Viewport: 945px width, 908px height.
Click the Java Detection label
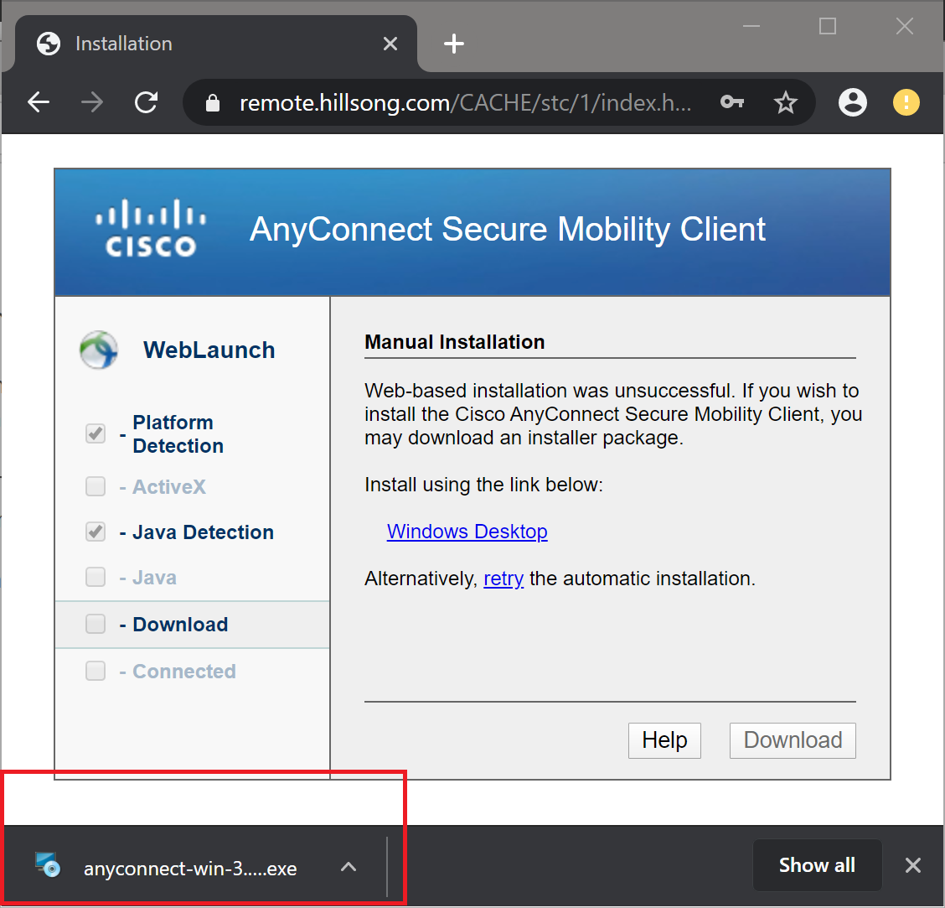[203, 532]
